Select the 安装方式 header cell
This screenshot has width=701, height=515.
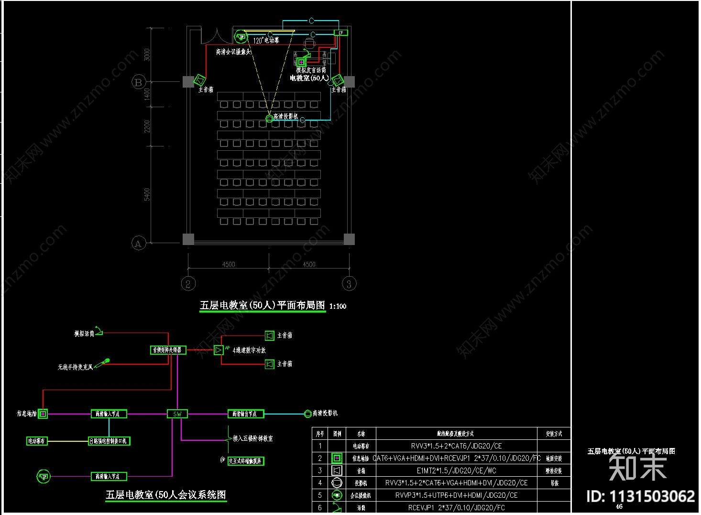click(554, 434)
